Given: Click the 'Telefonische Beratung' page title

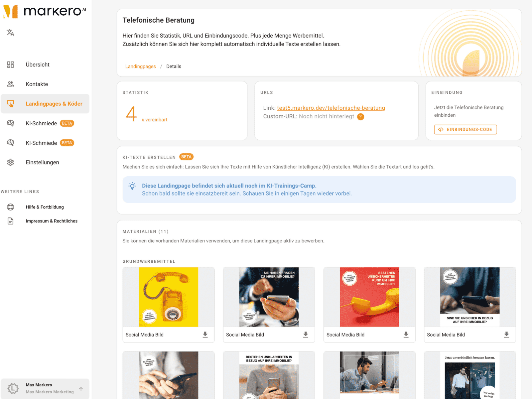Looking at the screenshot, I should point(159,20).
